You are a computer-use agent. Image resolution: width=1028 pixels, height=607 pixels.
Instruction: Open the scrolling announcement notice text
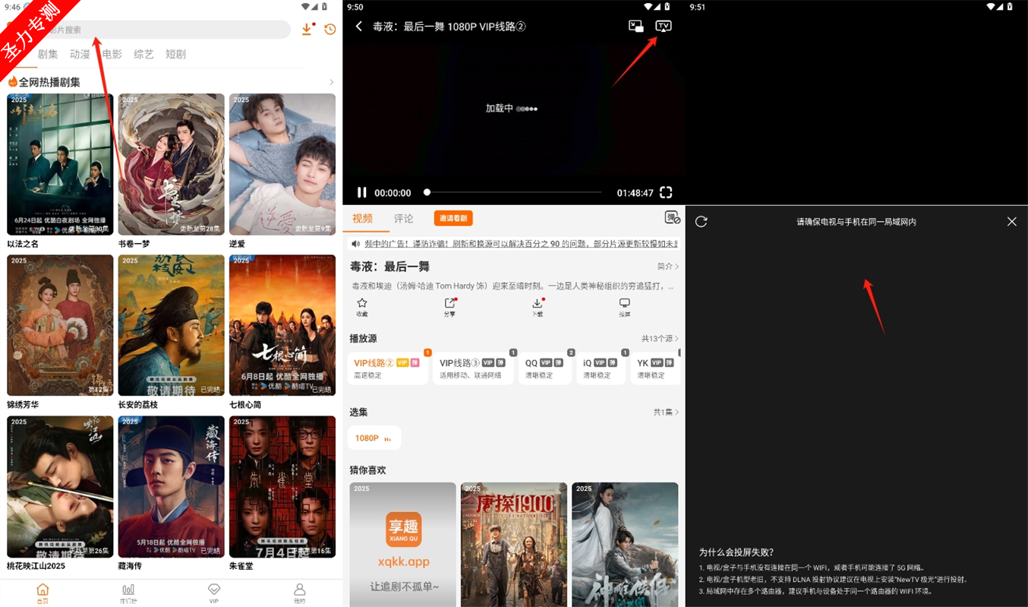pos(520,244)
